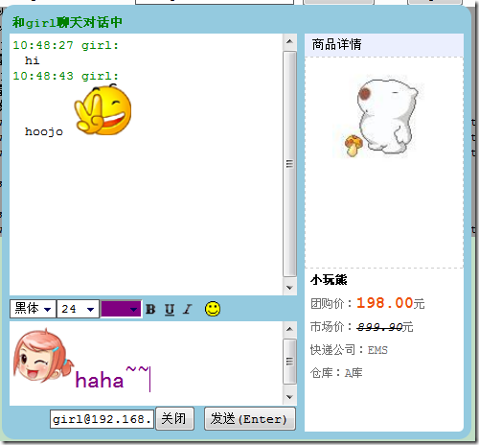Image resolution: width=479 pixels, height=445 pixels.
Task: Click the winking girl emoticon in input
Action: (43, 355)
